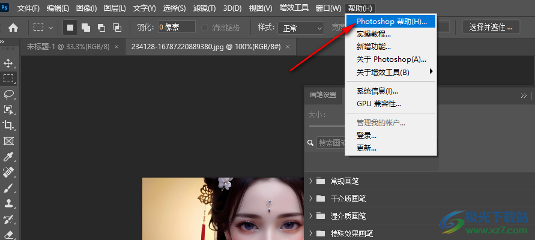Expand the 特殊效果画笔 folder
This screenshot has width=535, height=240.
tap(310, 233)
